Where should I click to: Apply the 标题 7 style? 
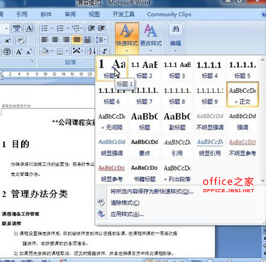pos(144,95)
